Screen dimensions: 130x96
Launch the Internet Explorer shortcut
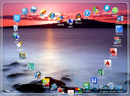[52, 16]
